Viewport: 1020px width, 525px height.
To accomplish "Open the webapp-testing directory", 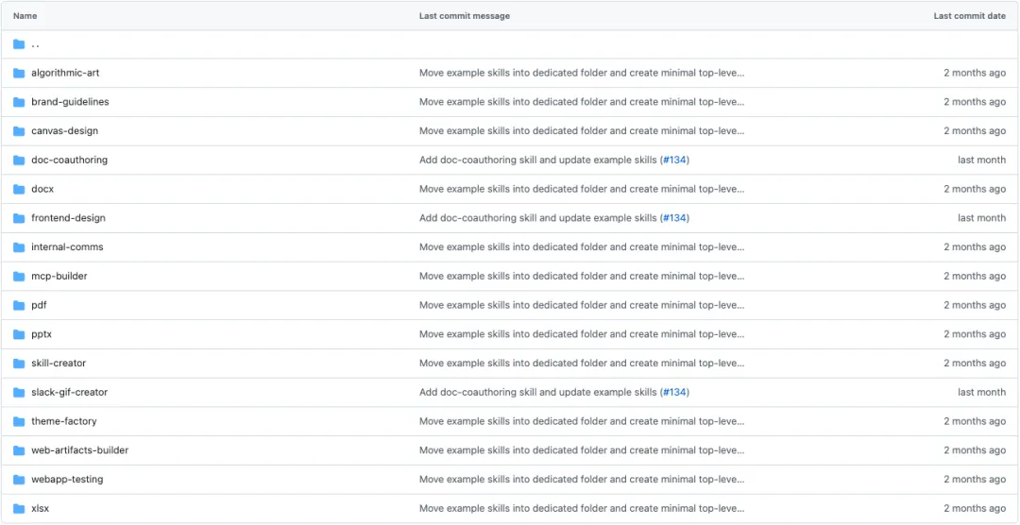I will (67, 480).
